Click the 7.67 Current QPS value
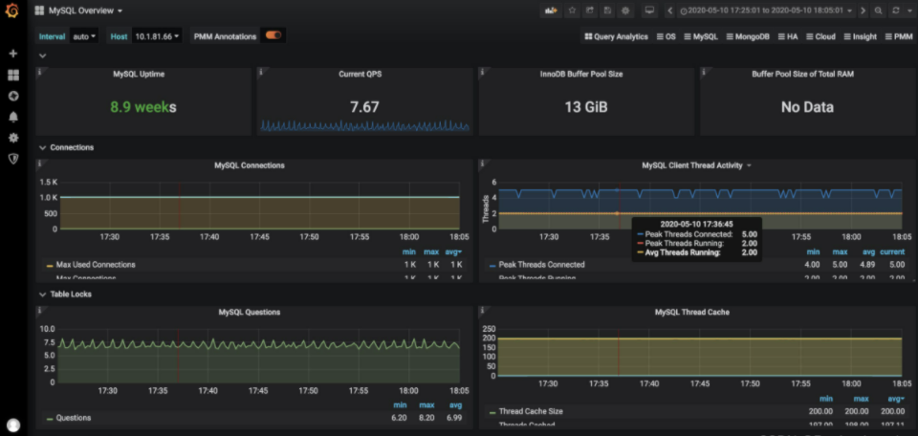The image size is (918, 436). (364, 107)
